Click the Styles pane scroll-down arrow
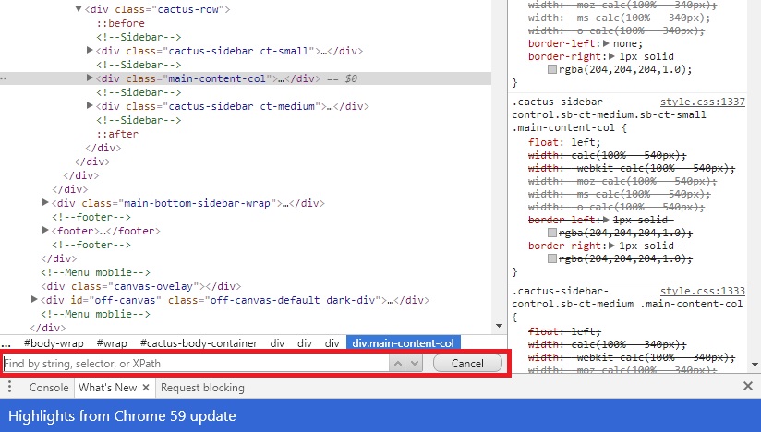Screen dimensions: 761x432 tap(755, 364)
